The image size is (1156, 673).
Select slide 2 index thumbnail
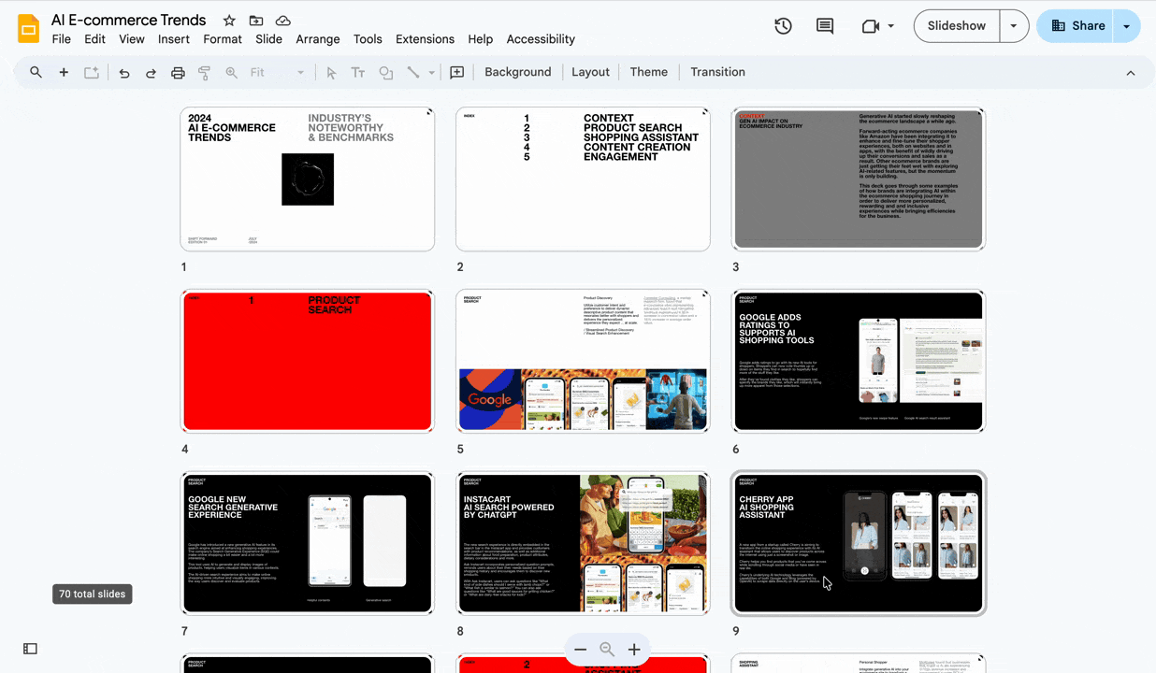[x=583, y=179]
